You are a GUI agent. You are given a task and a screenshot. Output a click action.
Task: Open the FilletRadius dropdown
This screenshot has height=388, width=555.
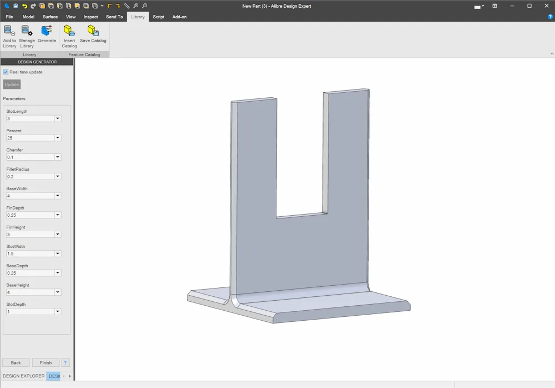tap(57, 176)
